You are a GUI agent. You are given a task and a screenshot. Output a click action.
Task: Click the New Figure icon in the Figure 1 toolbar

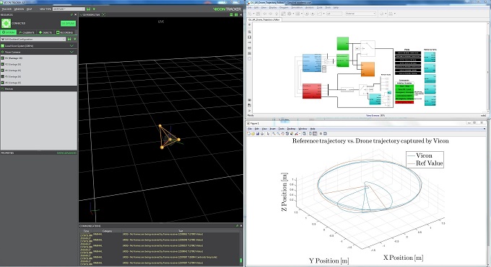(249, 134)
